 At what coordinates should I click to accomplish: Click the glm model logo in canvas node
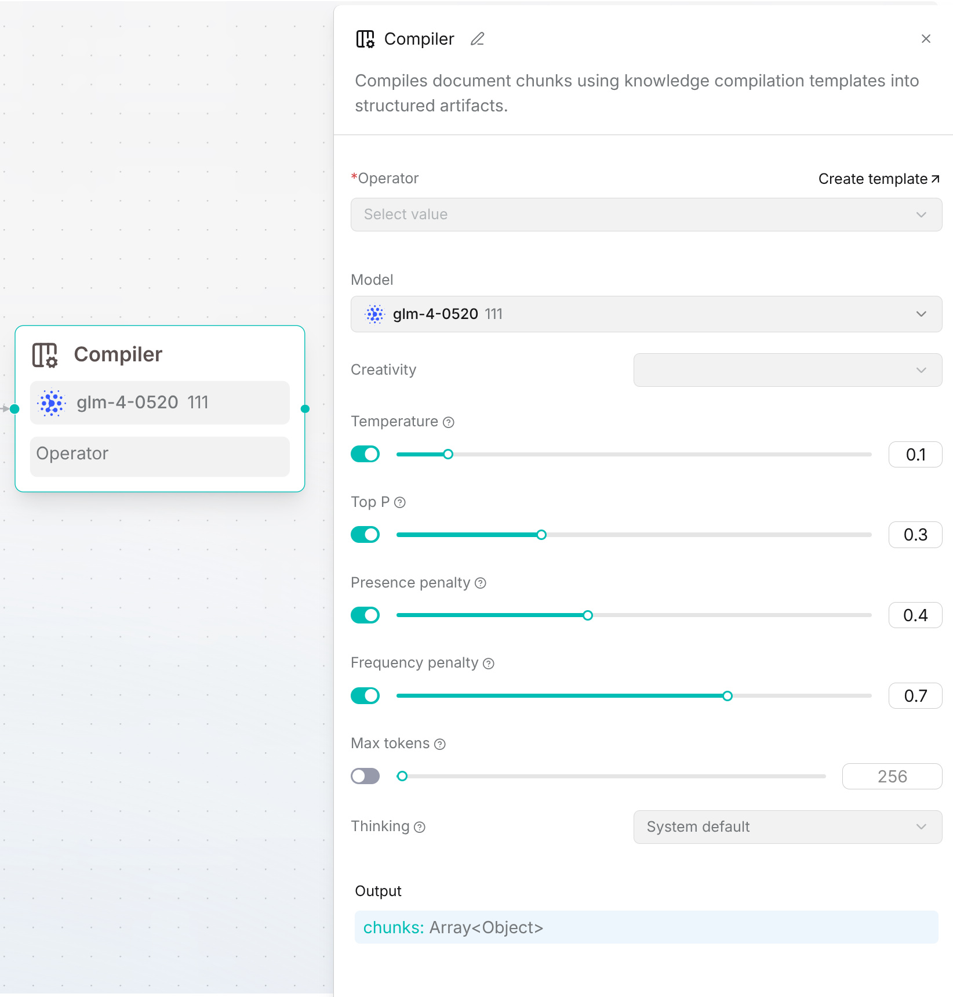tap(52, 403)
